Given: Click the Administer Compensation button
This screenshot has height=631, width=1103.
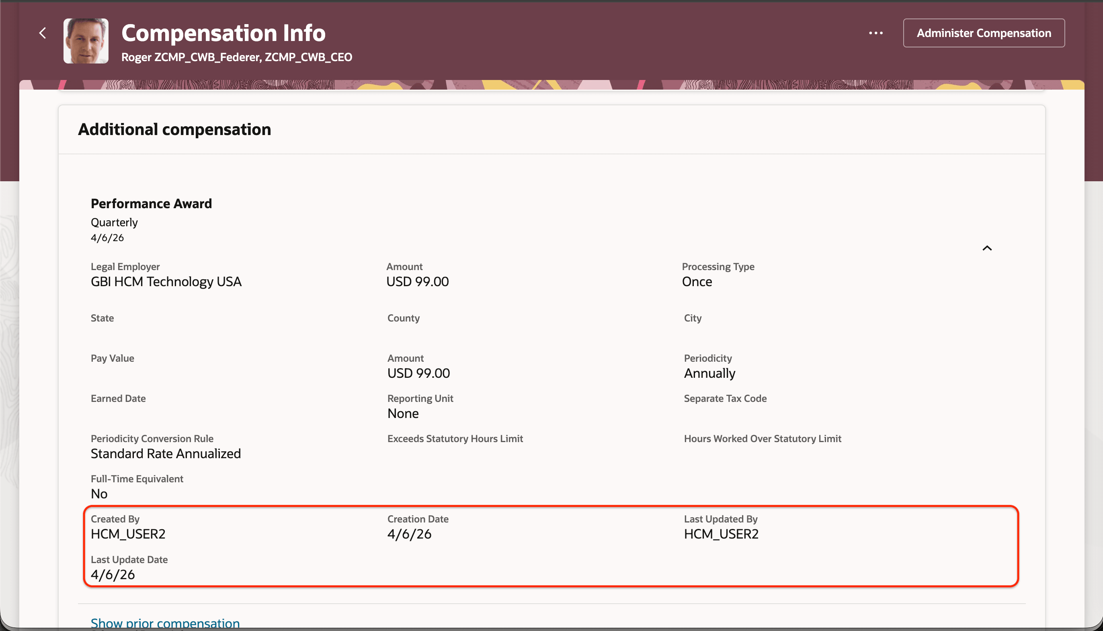Looking at the screenshot, I should (x=984, y=33).
